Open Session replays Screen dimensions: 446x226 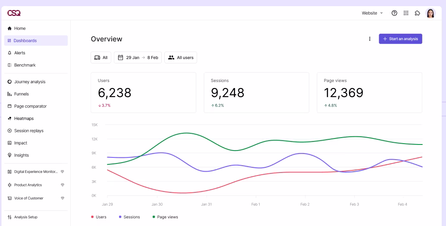(x=36, y=131)
